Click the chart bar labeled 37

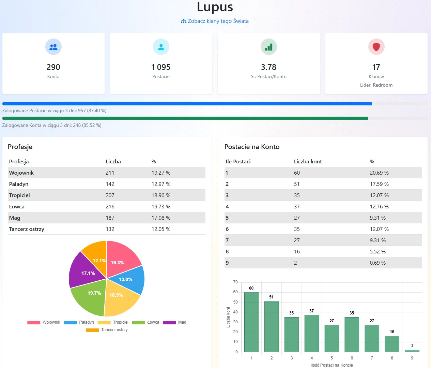coord(312,334)
